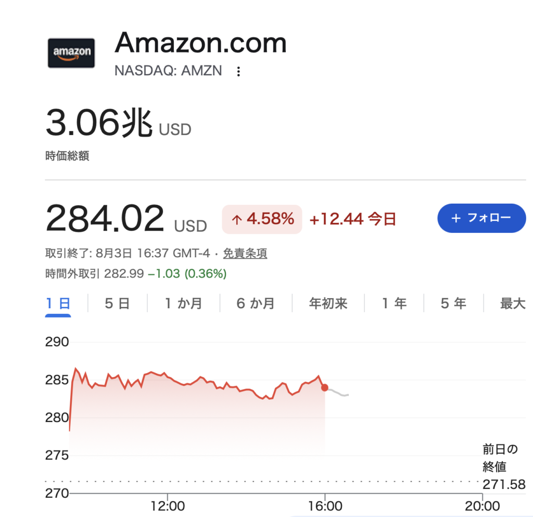
Task: Select the 1 年 range tab
Action: (395, 303)
